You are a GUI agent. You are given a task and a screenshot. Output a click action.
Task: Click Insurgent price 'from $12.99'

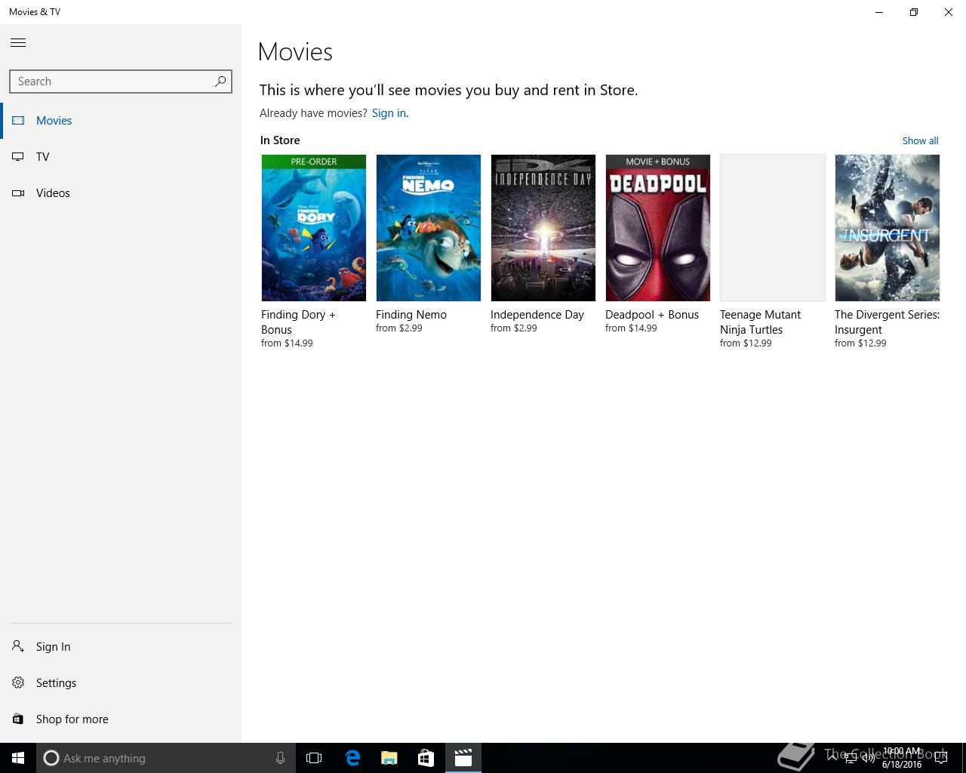pos(860,343)
